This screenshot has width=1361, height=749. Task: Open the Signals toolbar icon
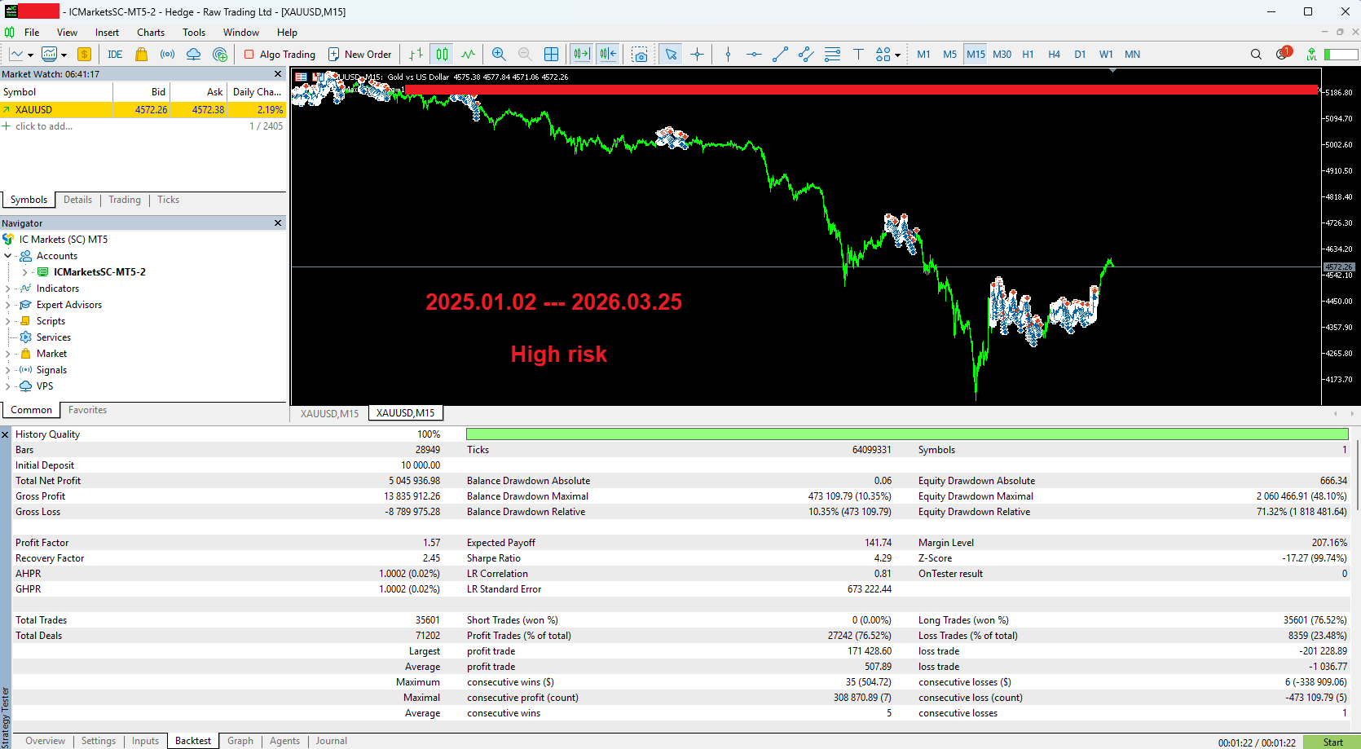click(167, 55)
